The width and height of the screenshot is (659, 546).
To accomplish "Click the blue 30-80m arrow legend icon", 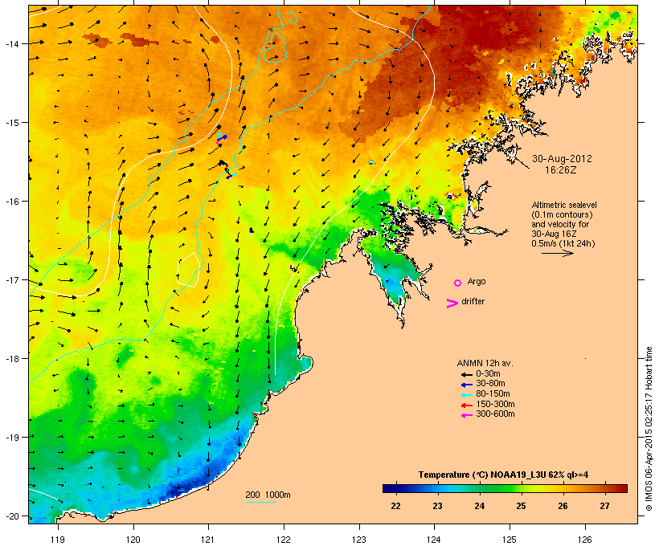I will click(x=466, y=385).
